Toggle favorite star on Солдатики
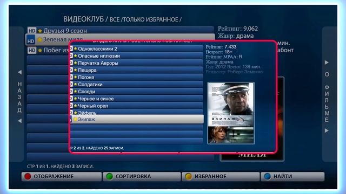This screenshot has width=346, height=194. pos(75,85)
